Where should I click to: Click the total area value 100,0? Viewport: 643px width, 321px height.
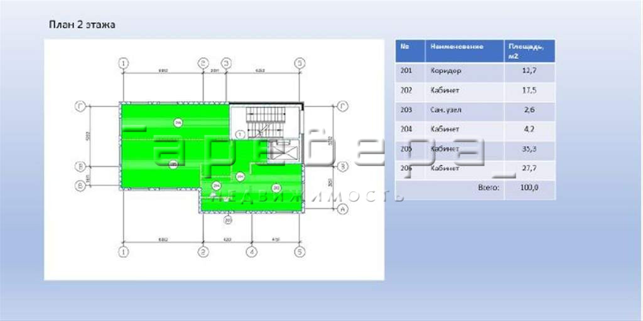pos(529,187)
